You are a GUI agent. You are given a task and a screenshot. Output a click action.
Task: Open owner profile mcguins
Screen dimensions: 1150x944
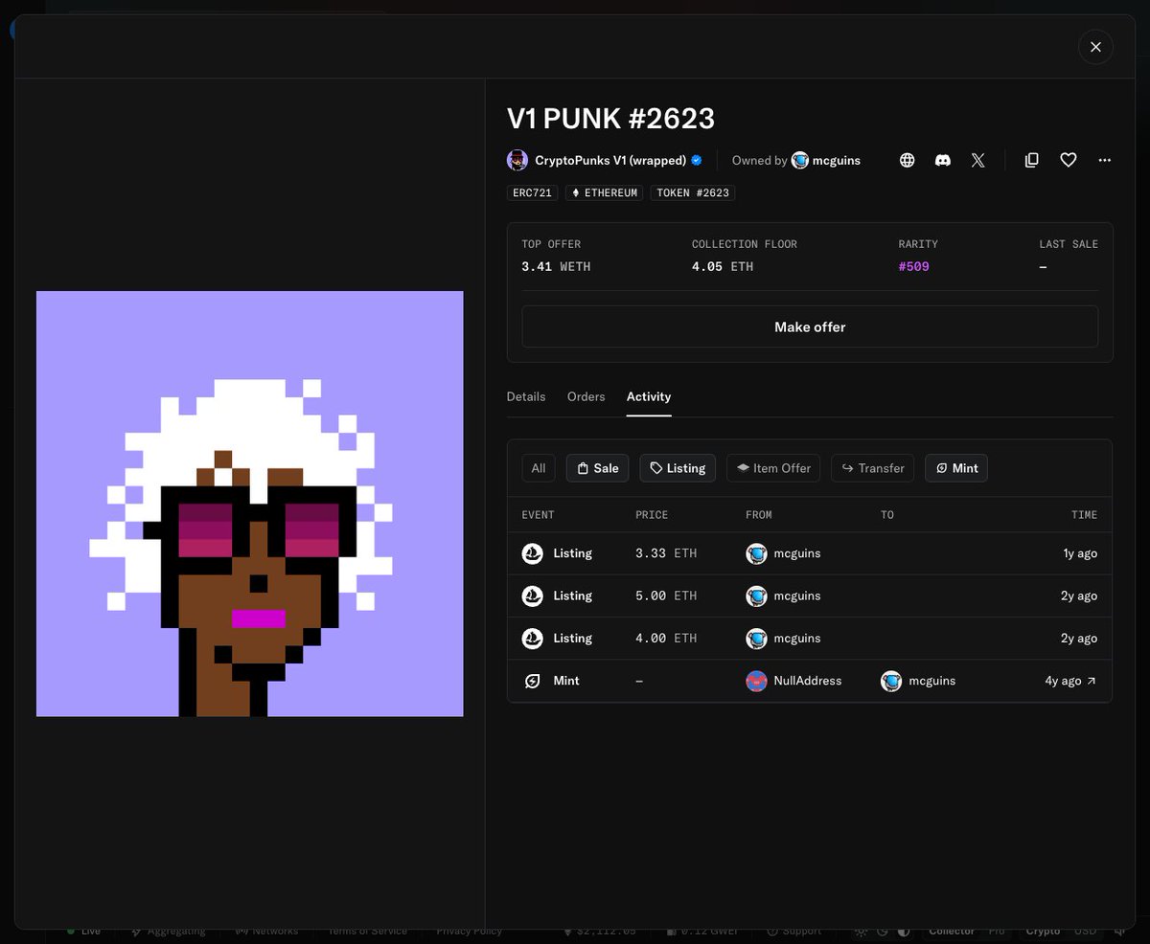click(x=837, y=160)
